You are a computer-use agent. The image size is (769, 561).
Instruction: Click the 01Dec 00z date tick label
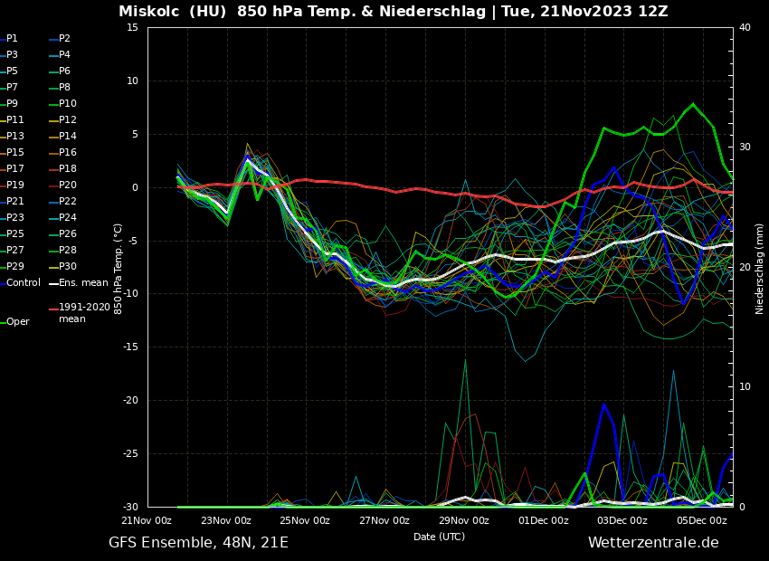543,520
